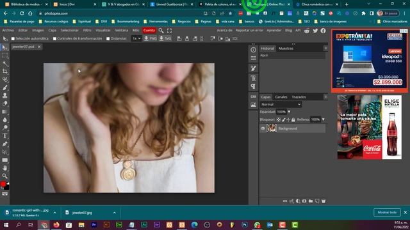The height and width of the screenshot is (230, 410).
Task: Toggle lock image pixels brush icon
Action: 283,119
